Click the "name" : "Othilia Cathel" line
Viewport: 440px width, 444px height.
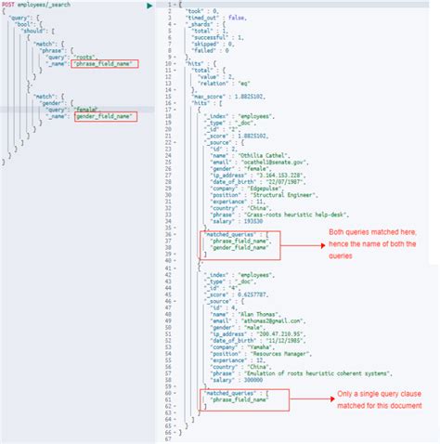(x=250, y=155)
